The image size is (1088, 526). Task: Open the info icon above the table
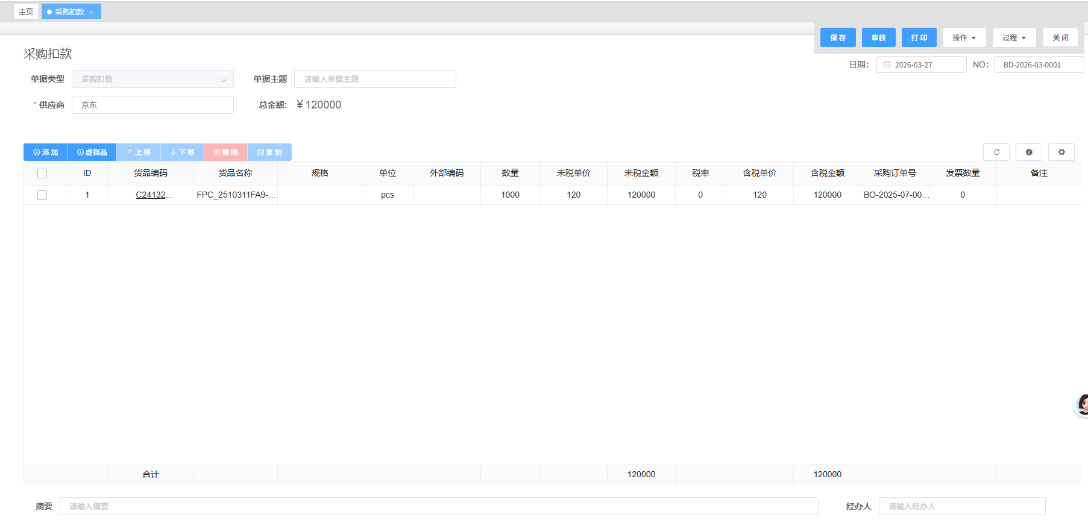click(x=1029, y=152)
